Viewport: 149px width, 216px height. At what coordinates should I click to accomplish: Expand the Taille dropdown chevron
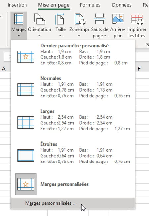coord(60,36)
